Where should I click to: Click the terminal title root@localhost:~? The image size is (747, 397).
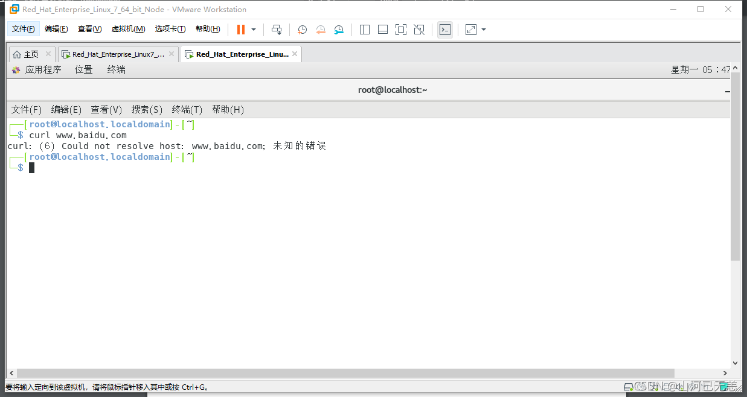pyautogui.click(x=393, y=90)
